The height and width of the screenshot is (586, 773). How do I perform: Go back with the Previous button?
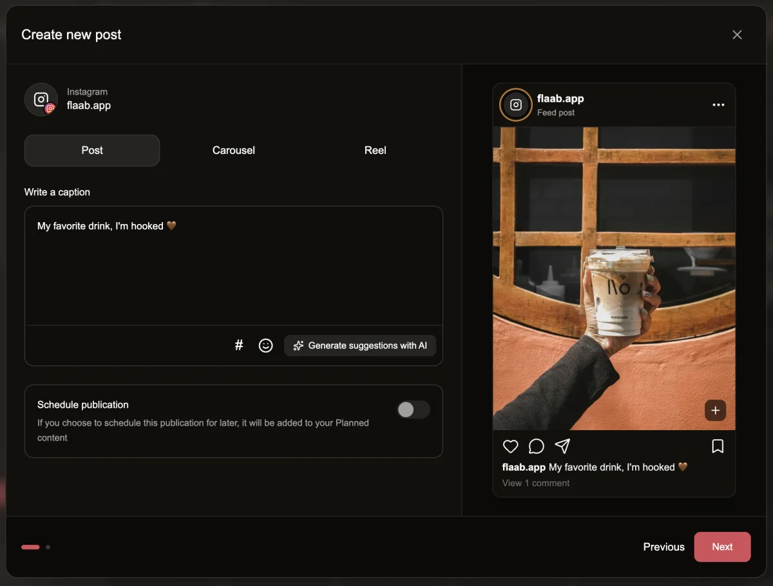pyautogui.click(x=663, y=547)
